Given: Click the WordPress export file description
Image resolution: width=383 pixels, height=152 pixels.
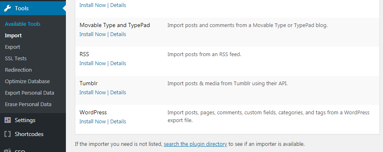Looking at the screenshot, I should [x=269, y=116].
